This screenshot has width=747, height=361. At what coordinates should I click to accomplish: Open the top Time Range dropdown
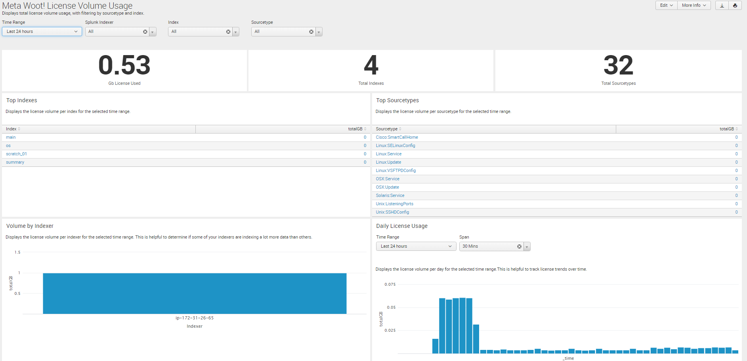pos(42,32)
